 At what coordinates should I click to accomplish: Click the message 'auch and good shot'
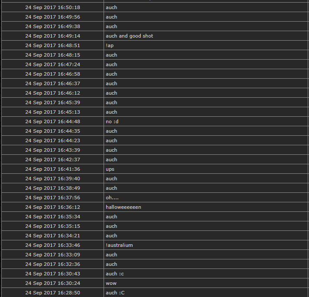point(129,36)
